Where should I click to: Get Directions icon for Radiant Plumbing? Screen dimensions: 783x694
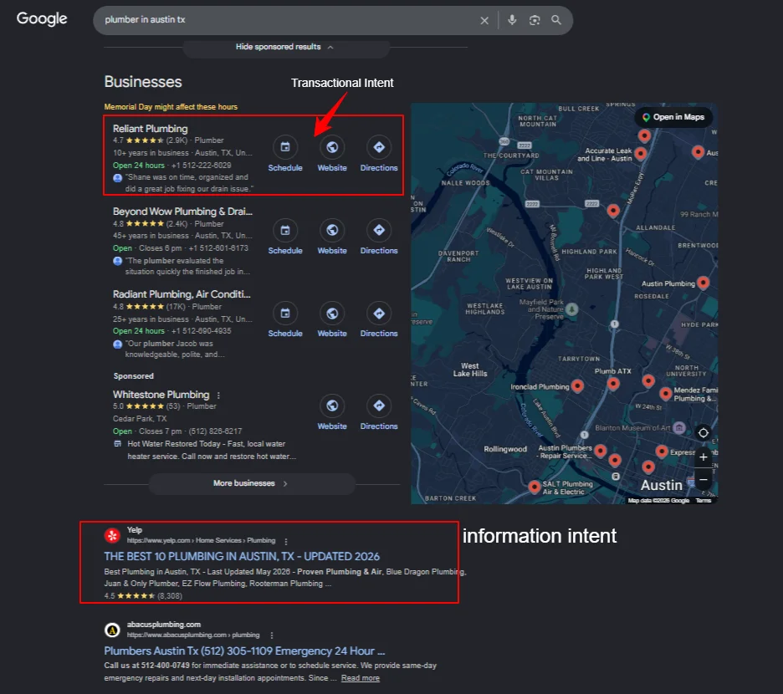click(x=379, y=313)
